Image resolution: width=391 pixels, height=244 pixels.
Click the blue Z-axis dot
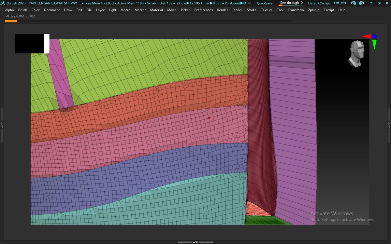(x=374, y=36)
